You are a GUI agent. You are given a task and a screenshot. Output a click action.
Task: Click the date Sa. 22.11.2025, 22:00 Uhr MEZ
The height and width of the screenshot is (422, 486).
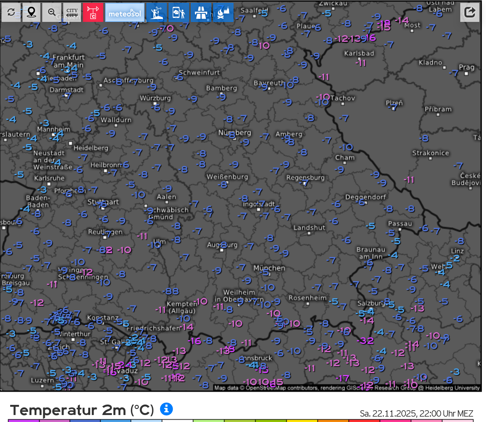click(x=416, y=413)
